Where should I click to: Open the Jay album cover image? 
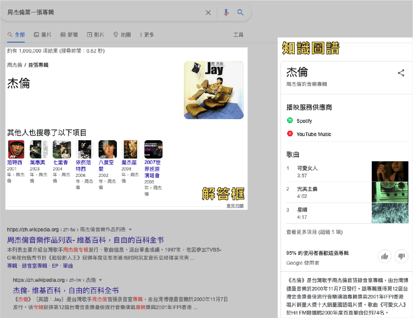214,90
